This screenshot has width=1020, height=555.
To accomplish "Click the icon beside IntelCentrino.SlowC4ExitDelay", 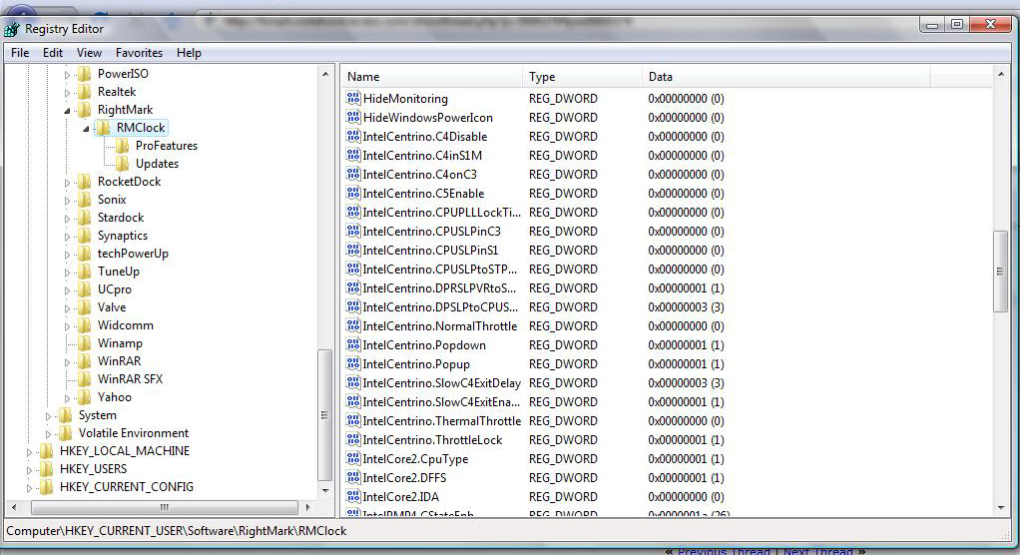I will pyautogui.click(x=353, y=382).
